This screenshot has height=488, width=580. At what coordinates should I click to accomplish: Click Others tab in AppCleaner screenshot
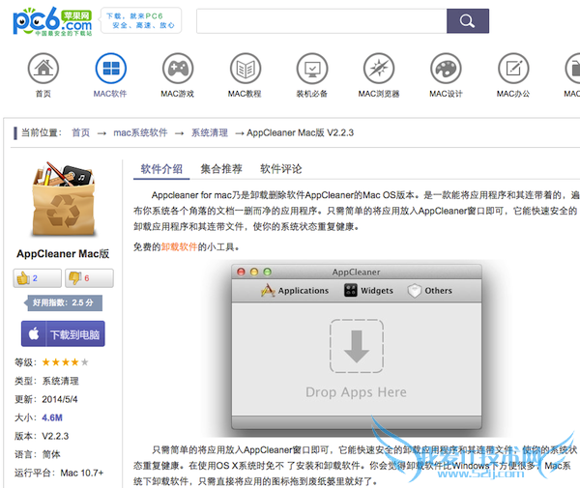tap(430, 291)
